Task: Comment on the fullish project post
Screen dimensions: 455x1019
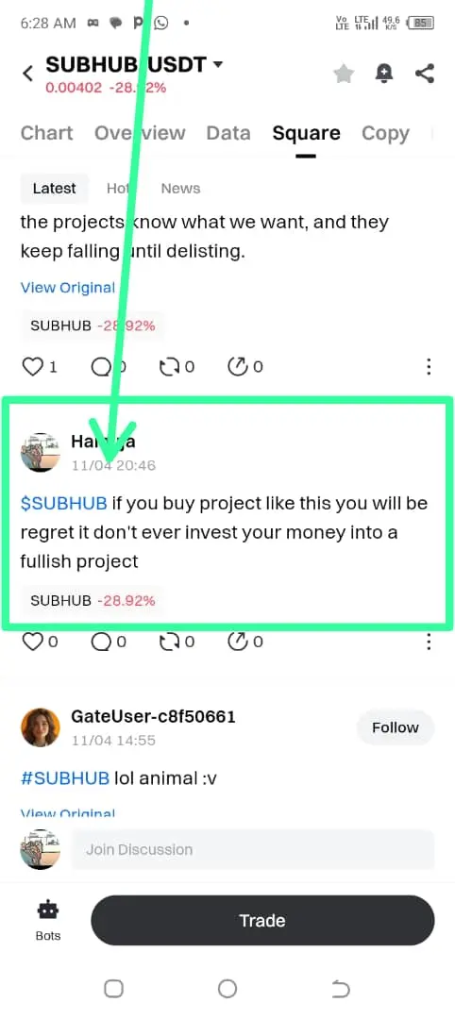Action: pos(101,643)
